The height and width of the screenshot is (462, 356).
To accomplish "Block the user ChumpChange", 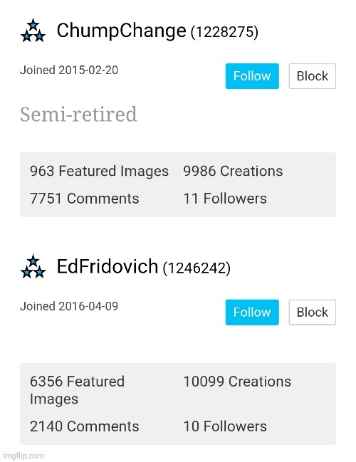I will (312, 76).
